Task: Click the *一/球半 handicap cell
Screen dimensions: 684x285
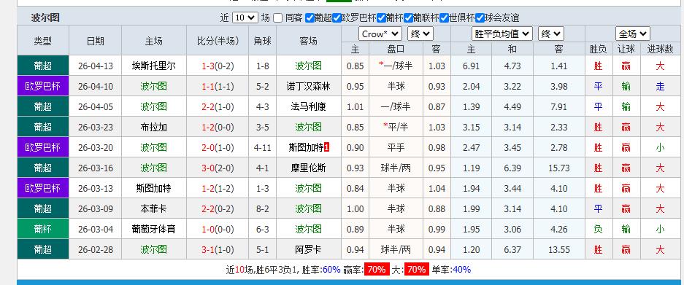Action: coord(396,66)
